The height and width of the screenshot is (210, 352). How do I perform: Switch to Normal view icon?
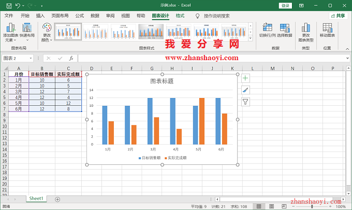259,206
